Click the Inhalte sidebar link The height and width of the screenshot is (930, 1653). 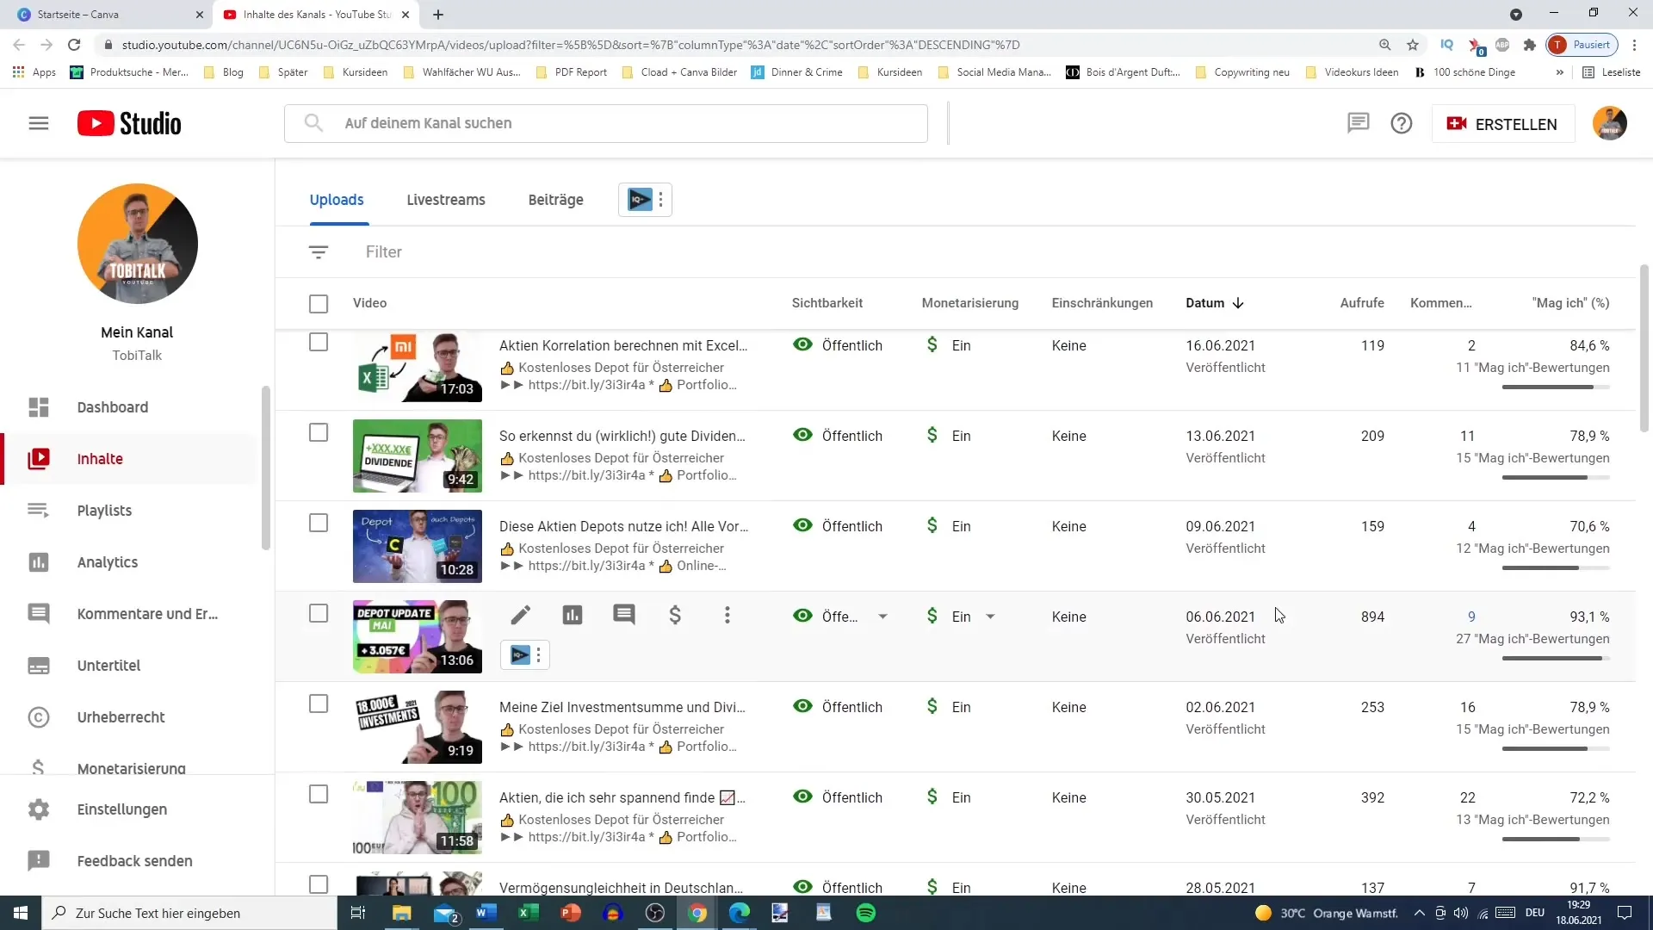tap(99, 457)
